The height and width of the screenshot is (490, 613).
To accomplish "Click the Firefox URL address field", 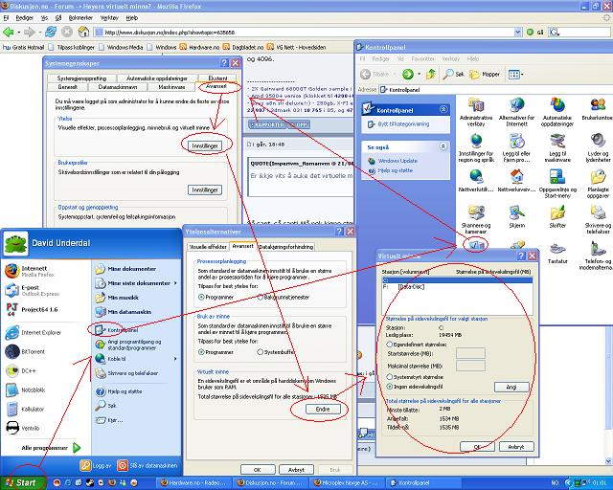I will pyautogui.click(x=305, y=33).
